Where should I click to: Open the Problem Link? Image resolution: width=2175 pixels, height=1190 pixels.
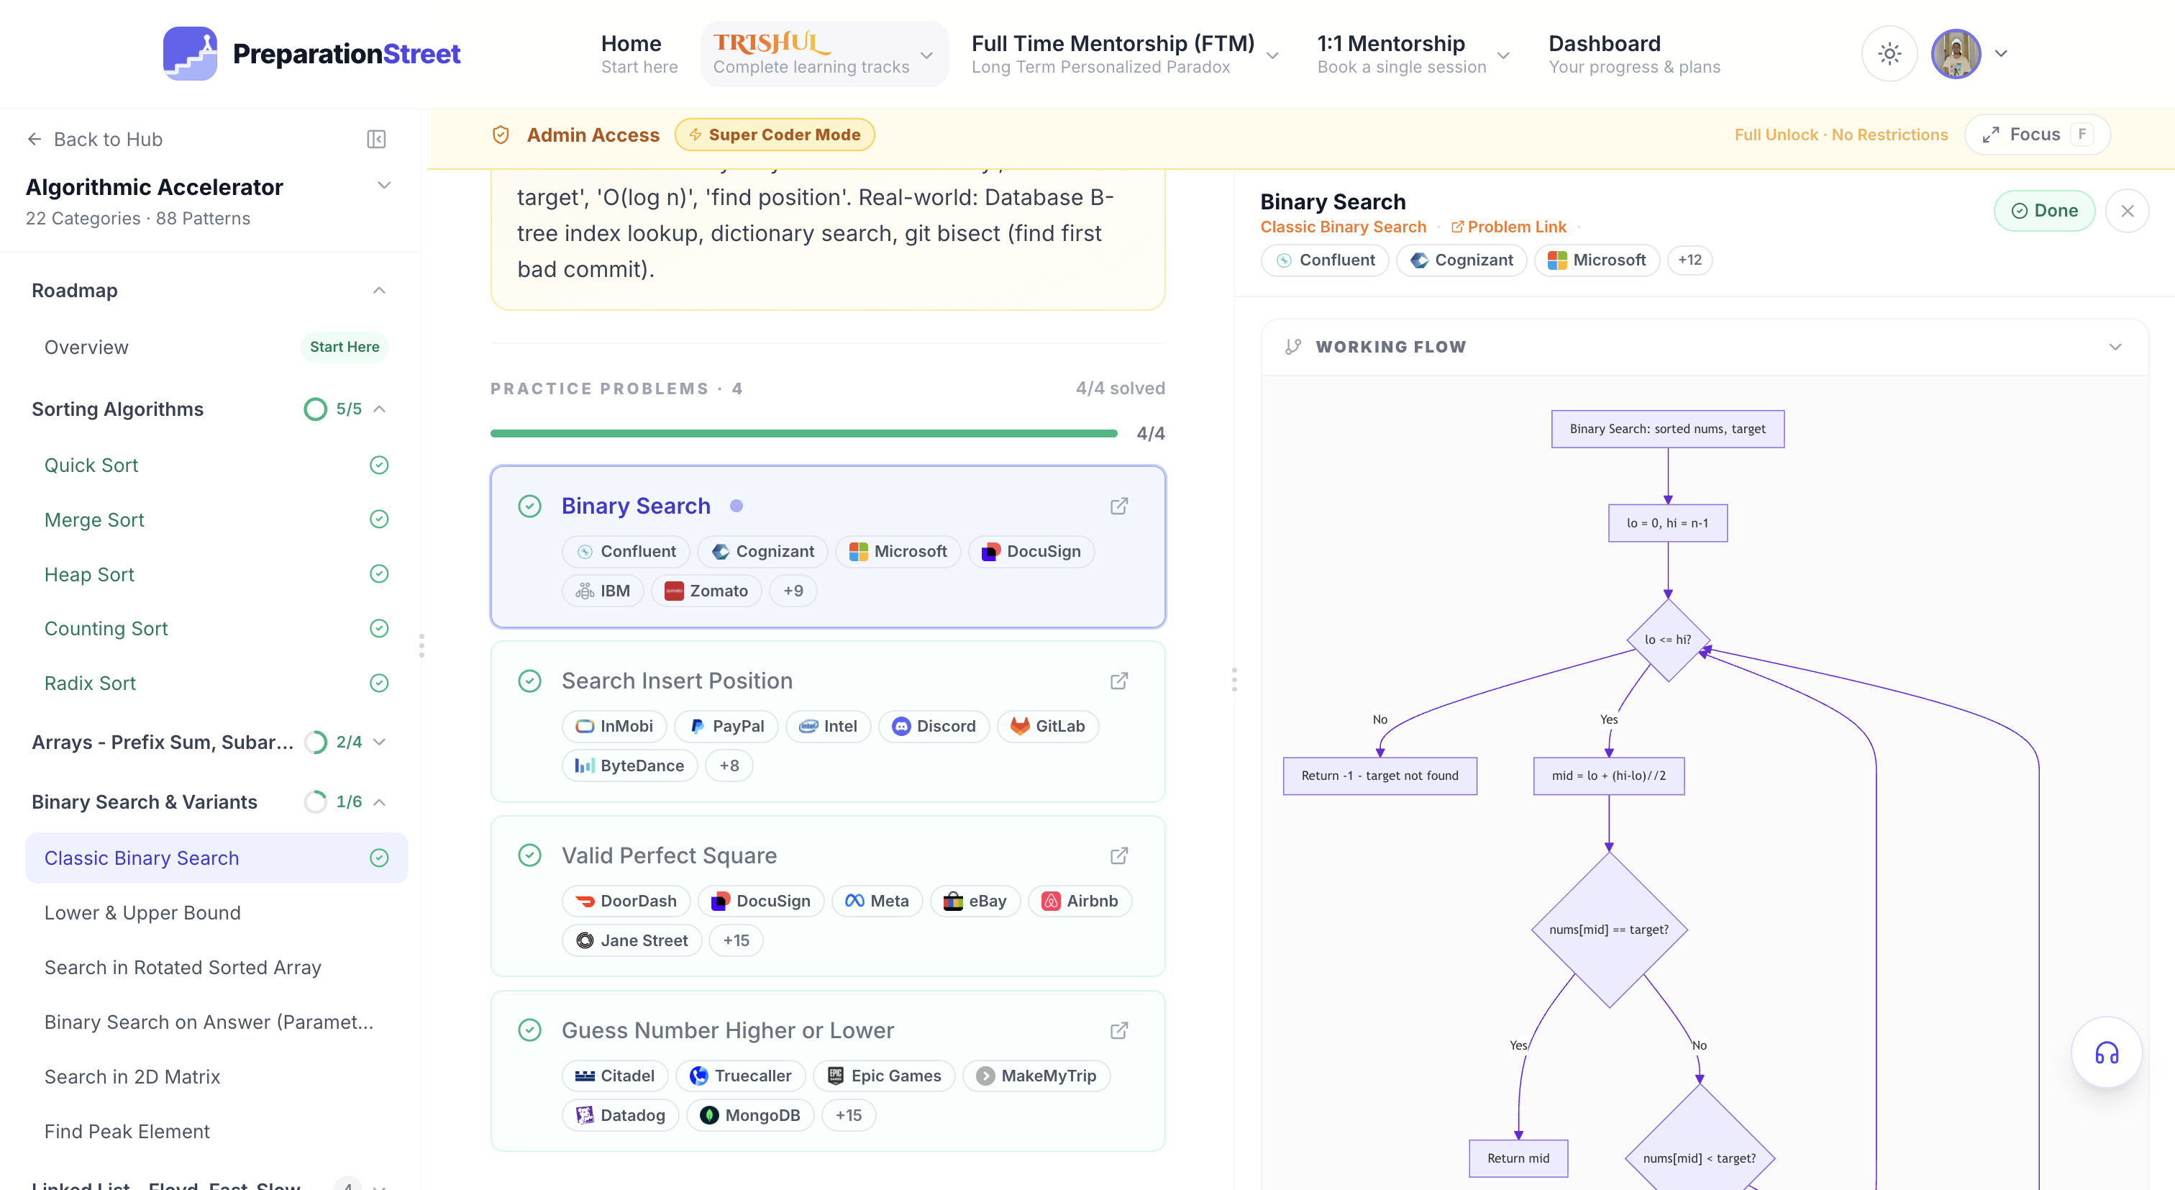[1508, 227]
